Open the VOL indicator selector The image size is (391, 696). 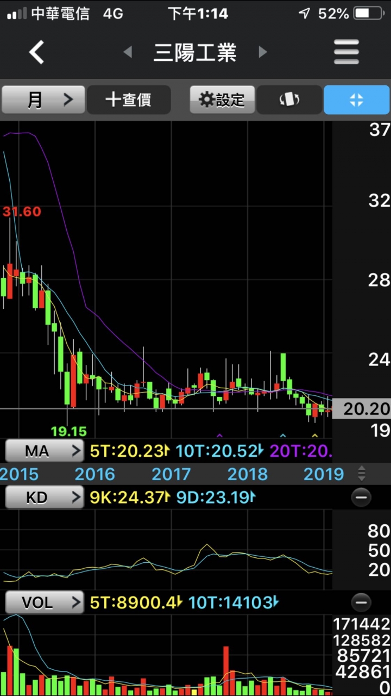(44, 602)
